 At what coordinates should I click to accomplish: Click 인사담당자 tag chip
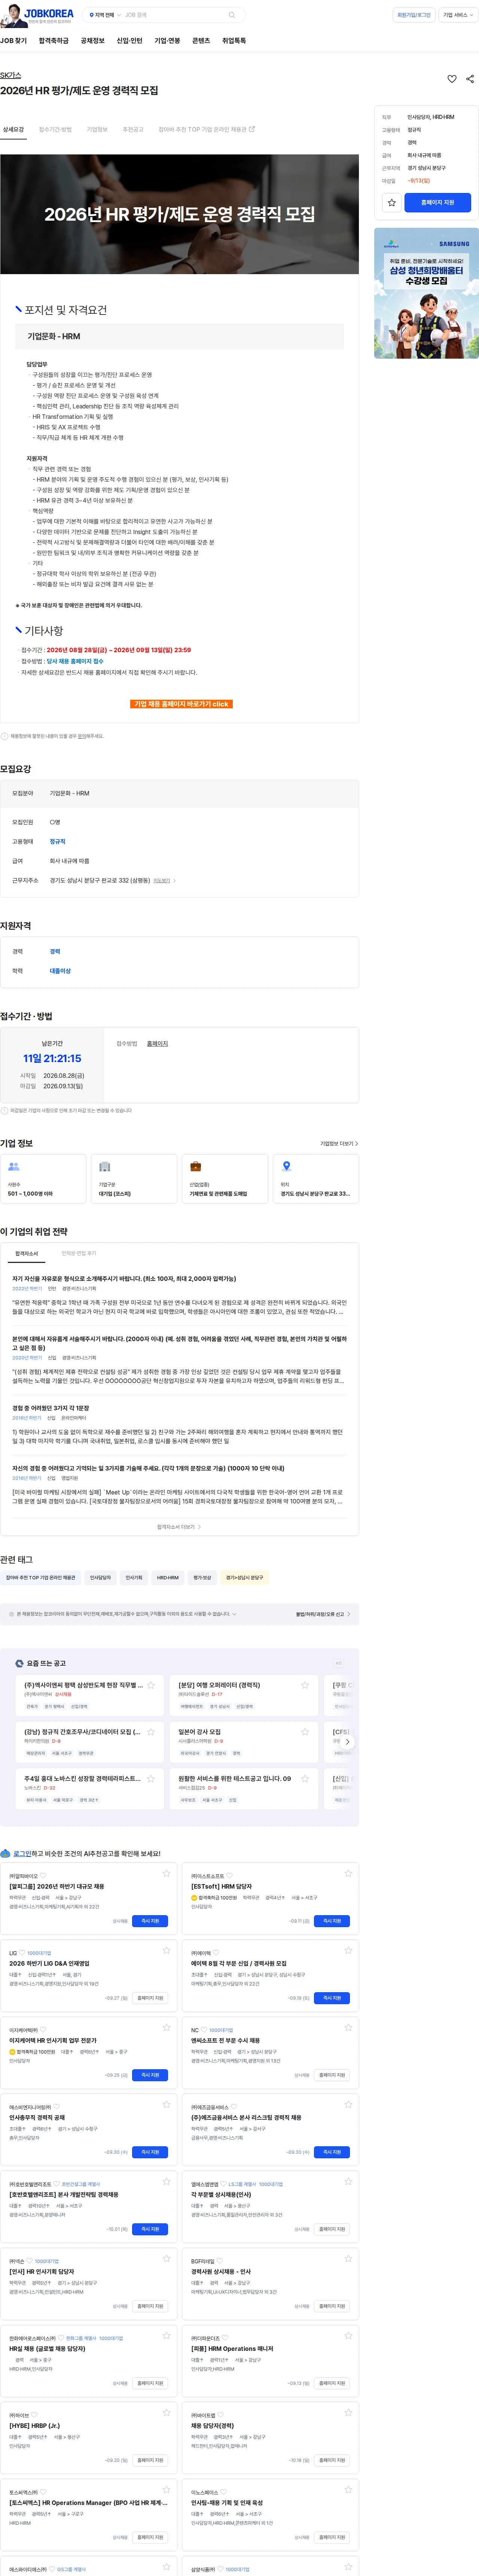(100, 1578)
